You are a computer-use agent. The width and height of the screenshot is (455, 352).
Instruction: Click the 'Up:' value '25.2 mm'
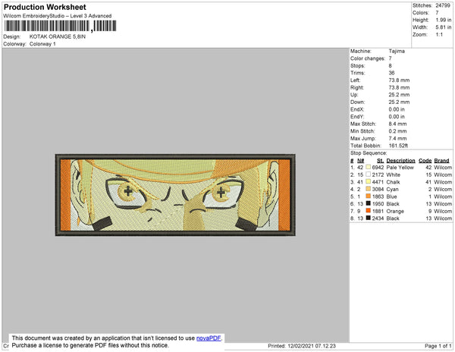click(x=399, y=95)
